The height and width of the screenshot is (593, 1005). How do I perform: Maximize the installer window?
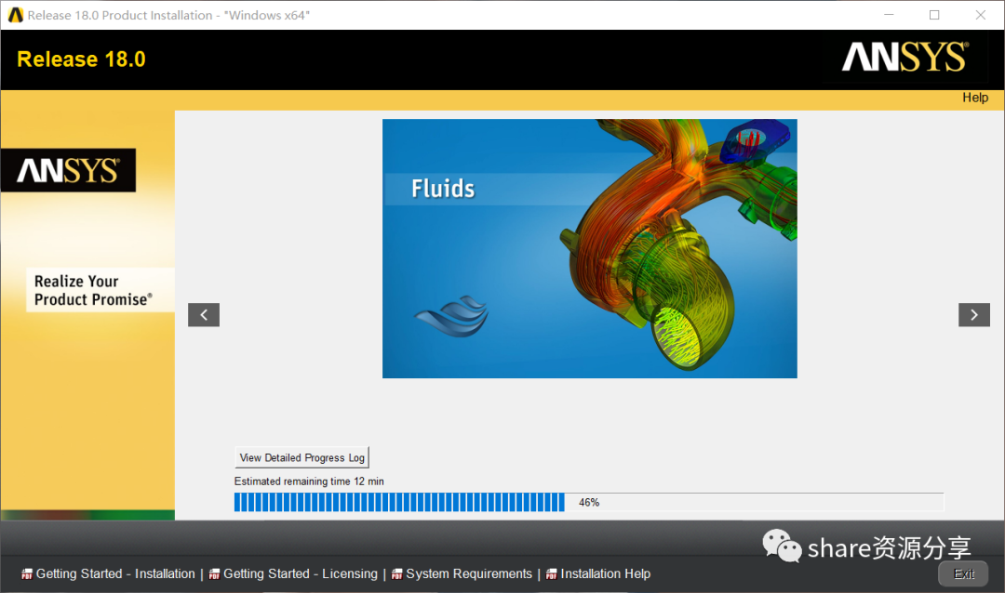934,15
